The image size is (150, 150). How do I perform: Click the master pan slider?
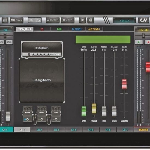click(x=143, y=35)
